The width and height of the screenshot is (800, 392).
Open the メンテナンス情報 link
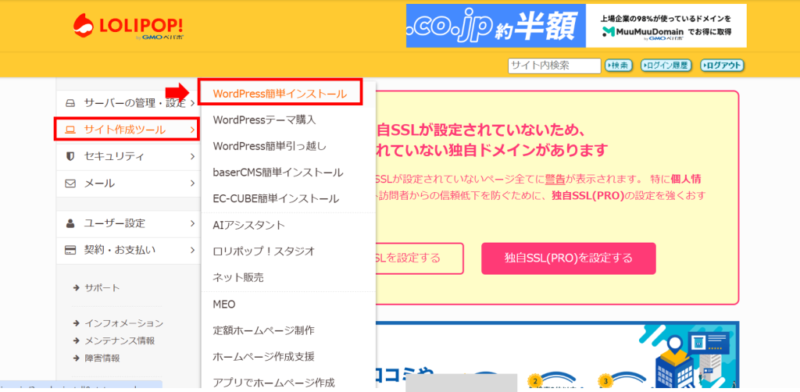click(x=120, y=340)
